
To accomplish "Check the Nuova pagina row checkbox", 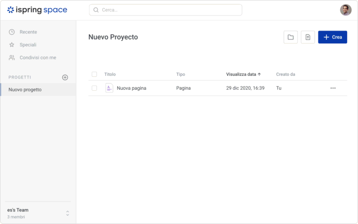I will click(94, 88).
